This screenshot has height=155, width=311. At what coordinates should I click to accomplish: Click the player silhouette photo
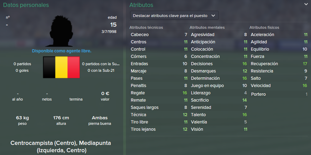point(62,31)
